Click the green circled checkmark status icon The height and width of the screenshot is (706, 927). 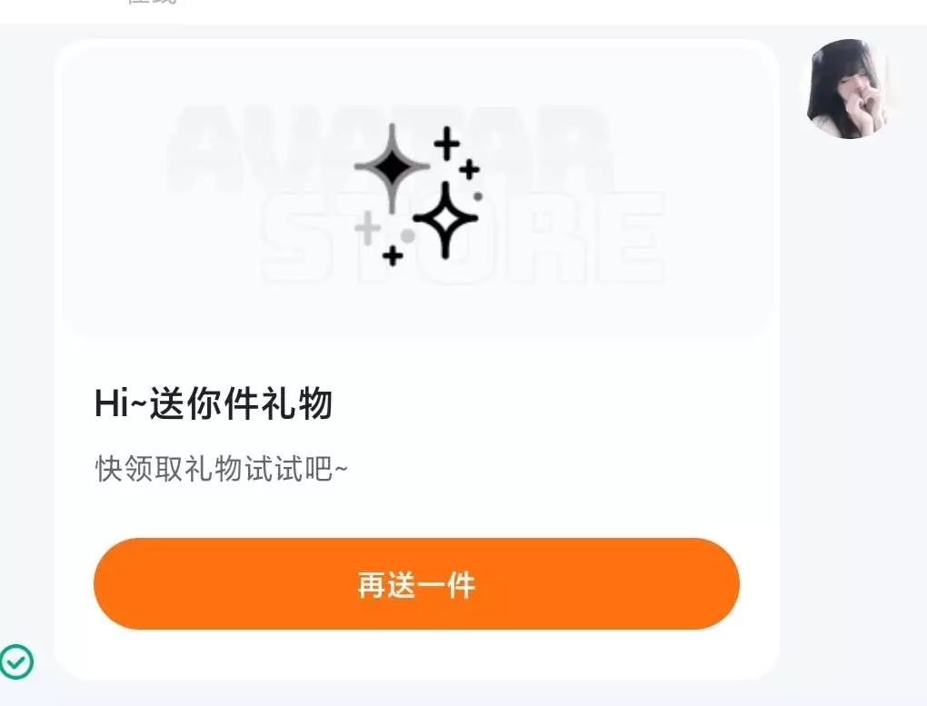pos(16,661)
